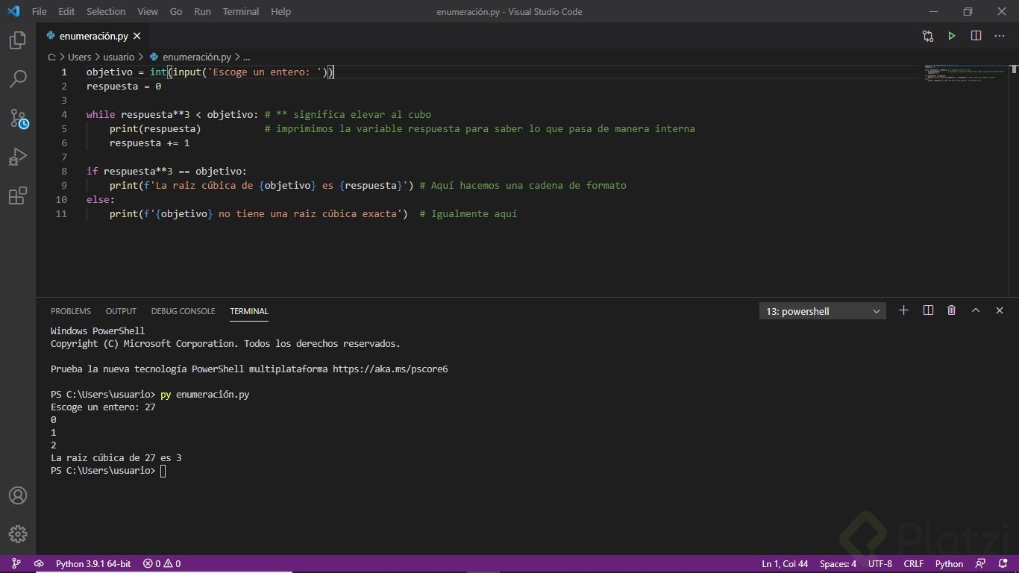Click the Users breadcrumb segment
This screenshot has width=1019, height=573.
(80, 57)
